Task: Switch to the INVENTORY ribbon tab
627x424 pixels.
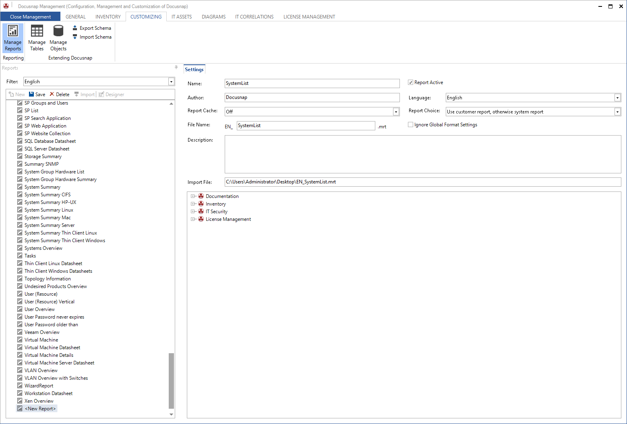Action: (108, 16)
